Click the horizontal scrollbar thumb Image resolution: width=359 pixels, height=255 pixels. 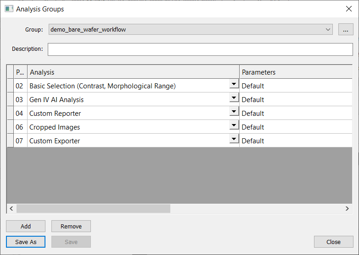tap(93, 208)
